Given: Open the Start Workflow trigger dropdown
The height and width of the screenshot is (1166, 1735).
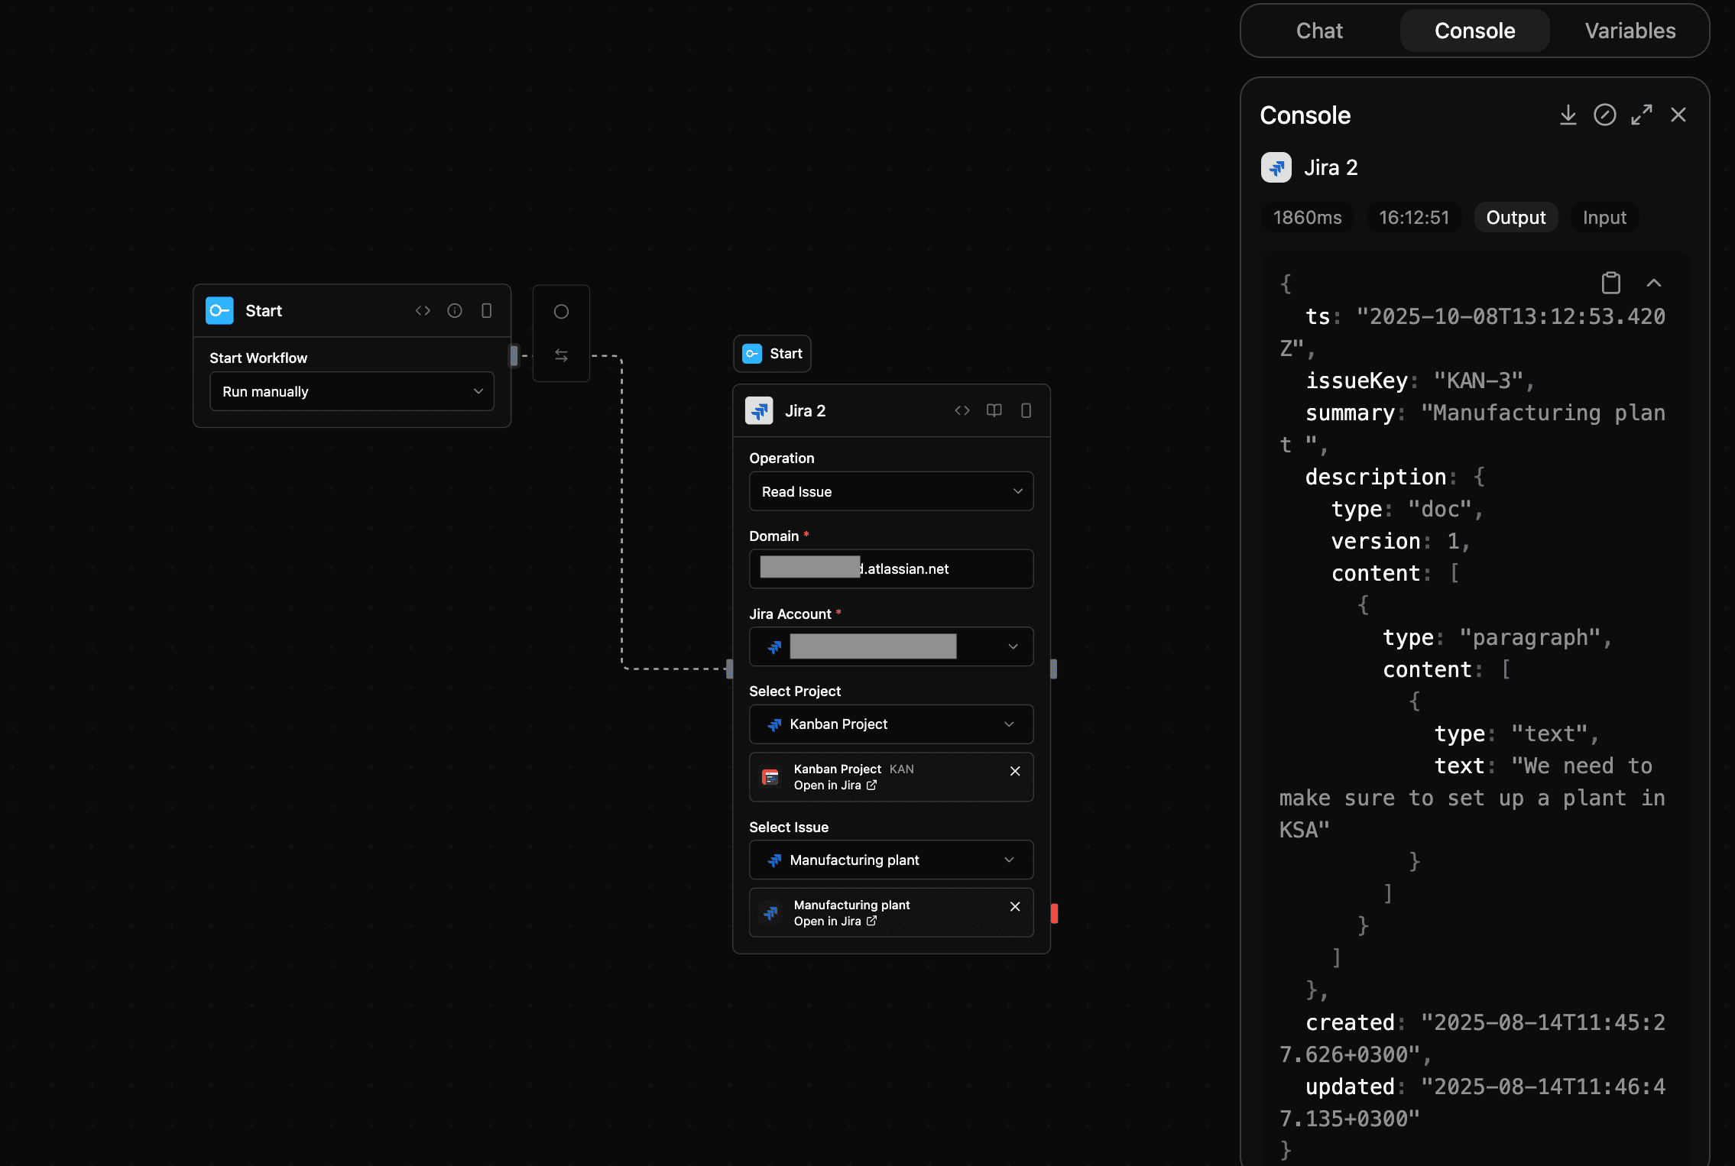Looking at the screenshot, I should [x=351, y=390].
